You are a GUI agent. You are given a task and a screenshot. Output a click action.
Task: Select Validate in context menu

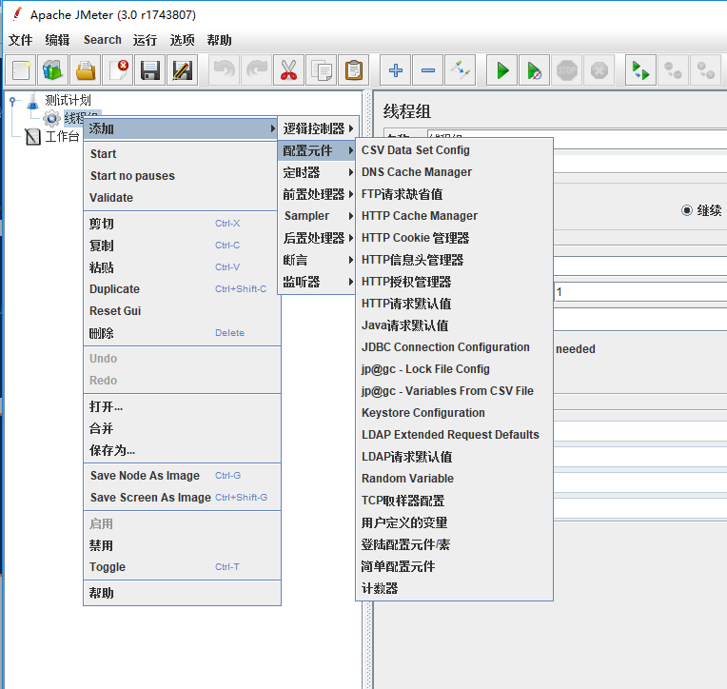tap(182, 198)
